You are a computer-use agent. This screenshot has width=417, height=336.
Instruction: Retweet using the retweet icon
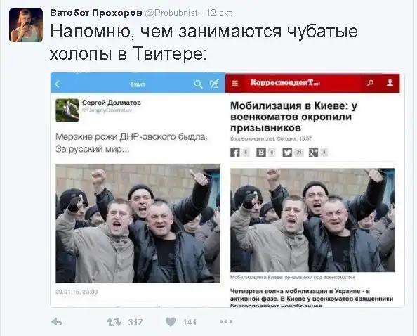pos(114,322)
